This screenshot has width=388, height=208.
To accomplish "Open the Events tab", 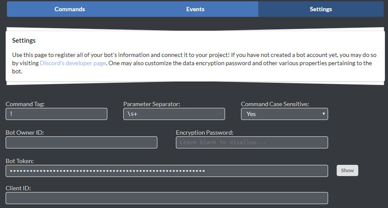I will coord(195,9).
